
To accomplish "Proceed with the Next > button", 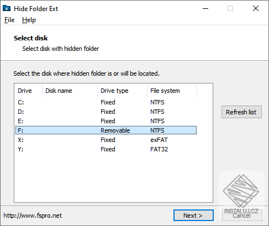I will click(x=193, y=216).
